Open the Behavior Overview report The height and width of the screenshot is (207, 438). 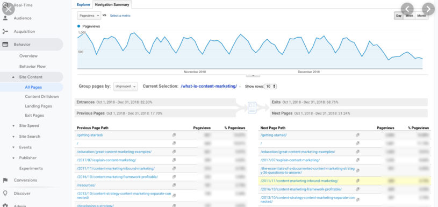[28, 56]
